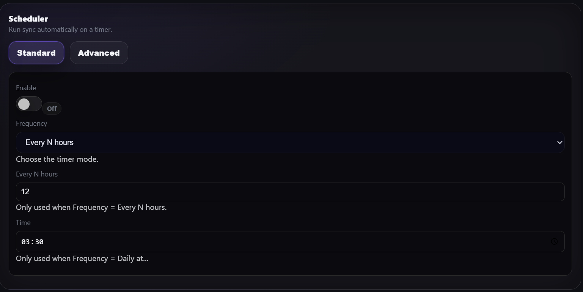
Task: Select the hours segment 03 in Time
Action: pyautogui.click(x=25, y=242)
